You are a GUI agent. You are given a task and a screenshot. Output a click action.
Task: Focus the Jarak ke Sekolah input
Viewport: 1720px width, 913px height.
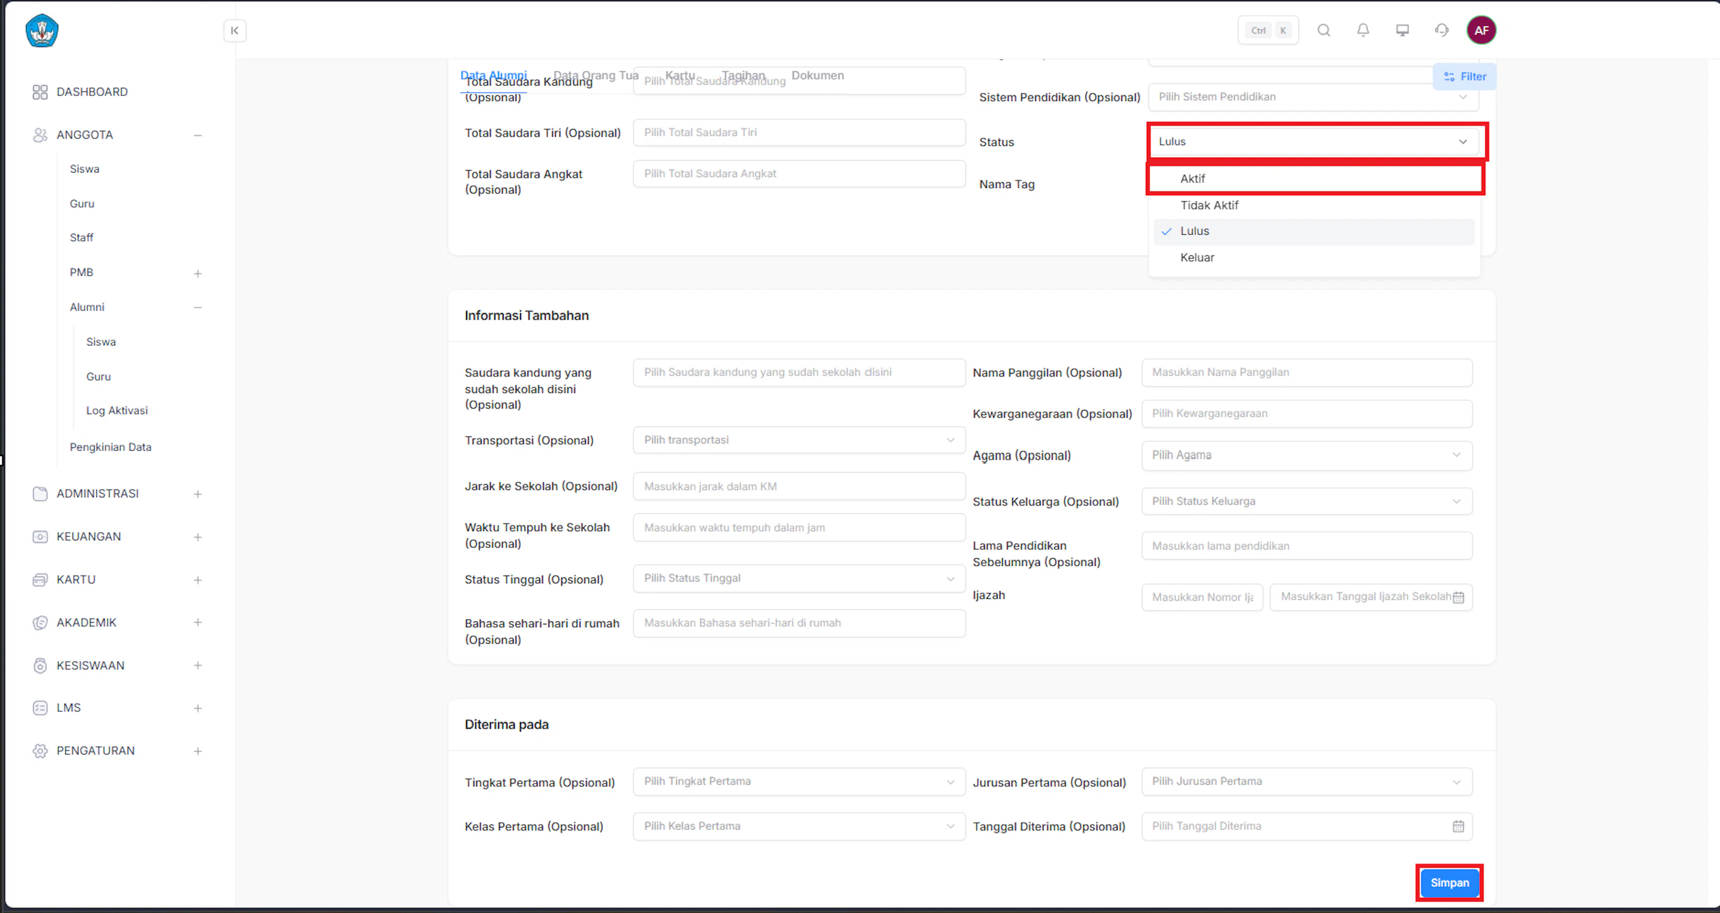pyautogui.click(x=799, y=486)
